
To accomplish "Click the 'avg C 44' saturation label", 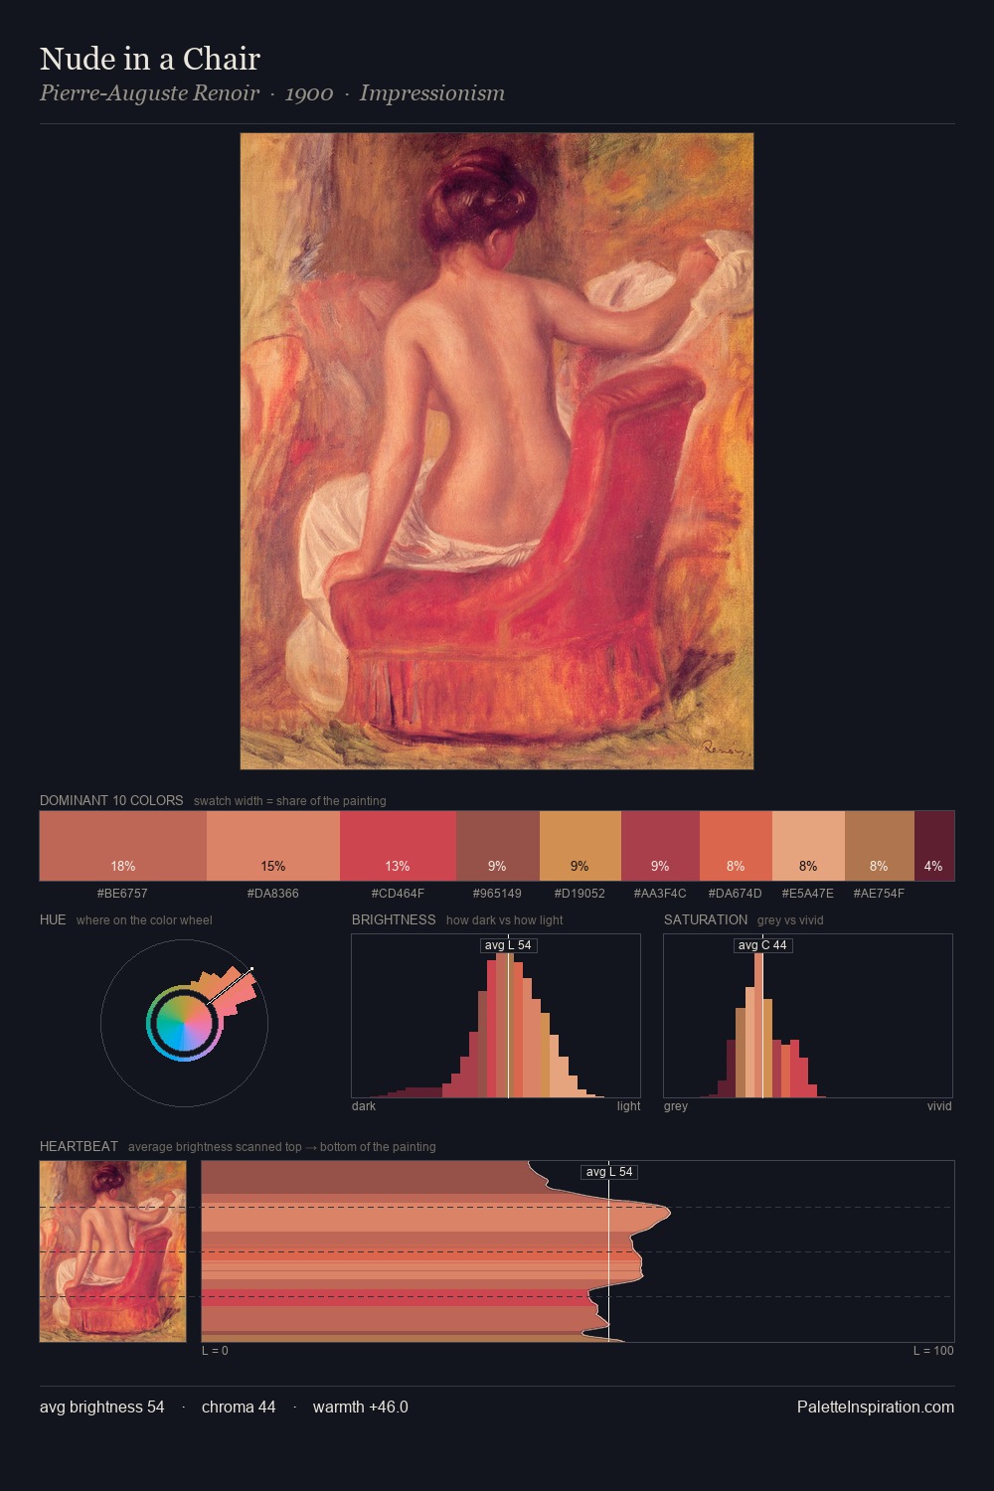I will click(x=762, y=945).
